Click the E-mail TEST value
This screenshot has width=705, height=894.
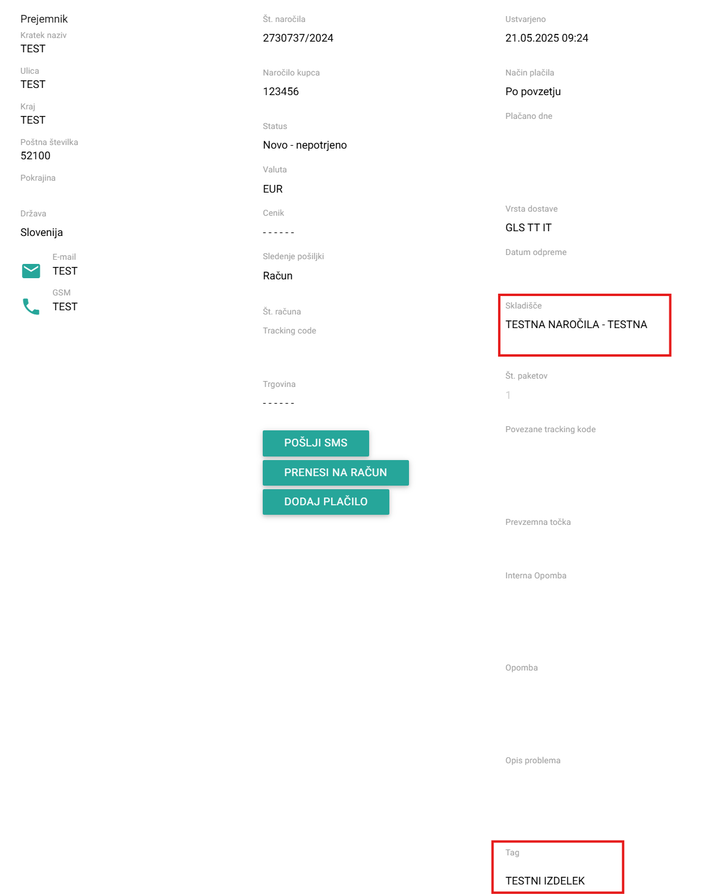click(x=65, y=271)
